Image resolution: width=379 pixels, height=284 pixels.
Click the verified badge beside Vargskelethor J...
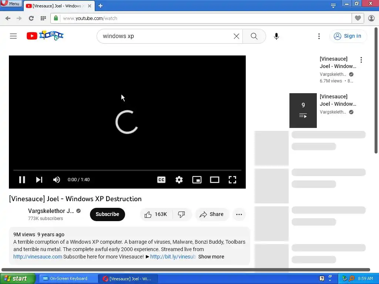[78, 211]
